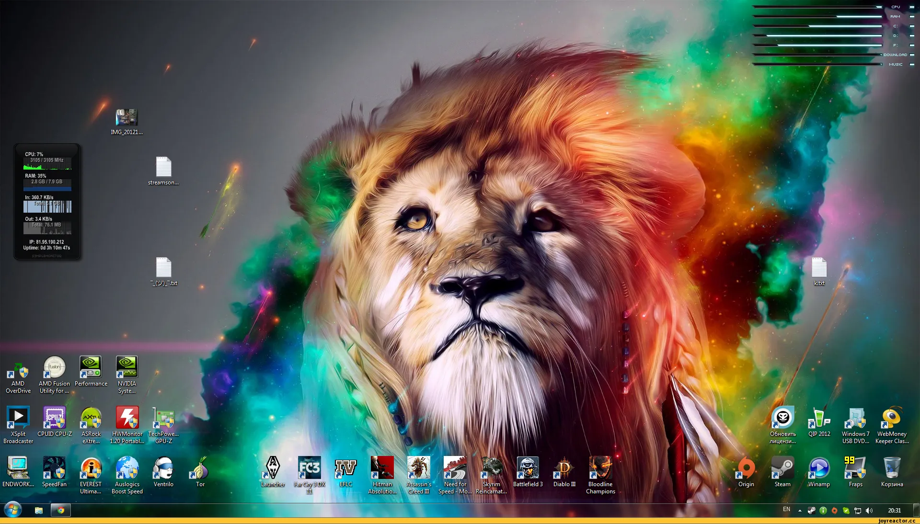Launch Hitman Absolution
920x524 pixels.
coord(382,475)
